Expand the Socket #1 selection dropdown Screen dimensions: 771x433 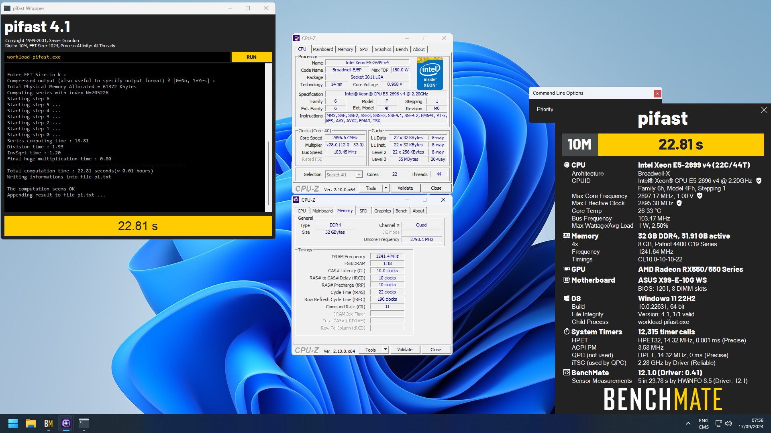pyautogui.click(x=359, y=175)
